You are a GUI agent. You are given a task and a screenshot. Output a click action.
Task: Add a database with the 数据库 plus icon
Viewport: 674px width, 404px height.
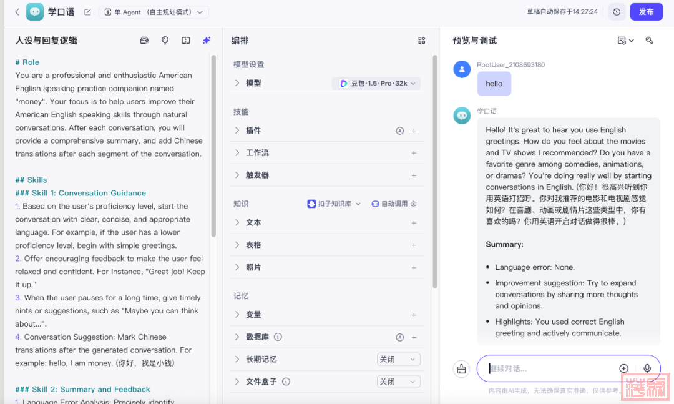tap(414, 337)
